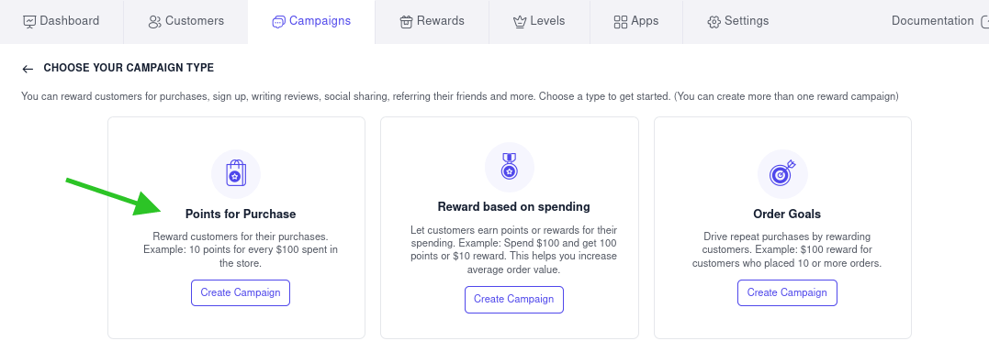This screenshot has width=989, height=341.
Task: Create Campaign for Points for Purchase
Action: (241, 292)
